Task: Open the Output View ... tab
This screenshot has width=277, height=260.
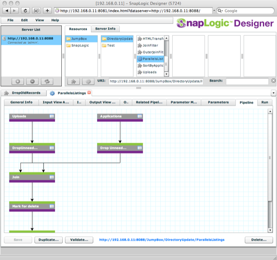Action: pyautogui.click(x=102, y=102)
